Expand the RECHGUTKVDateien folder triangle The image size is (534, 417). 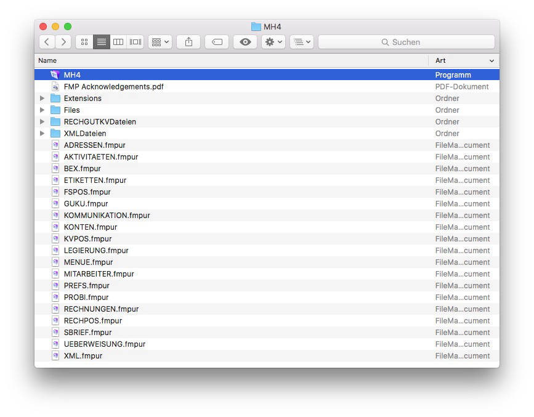coord(42,122)
